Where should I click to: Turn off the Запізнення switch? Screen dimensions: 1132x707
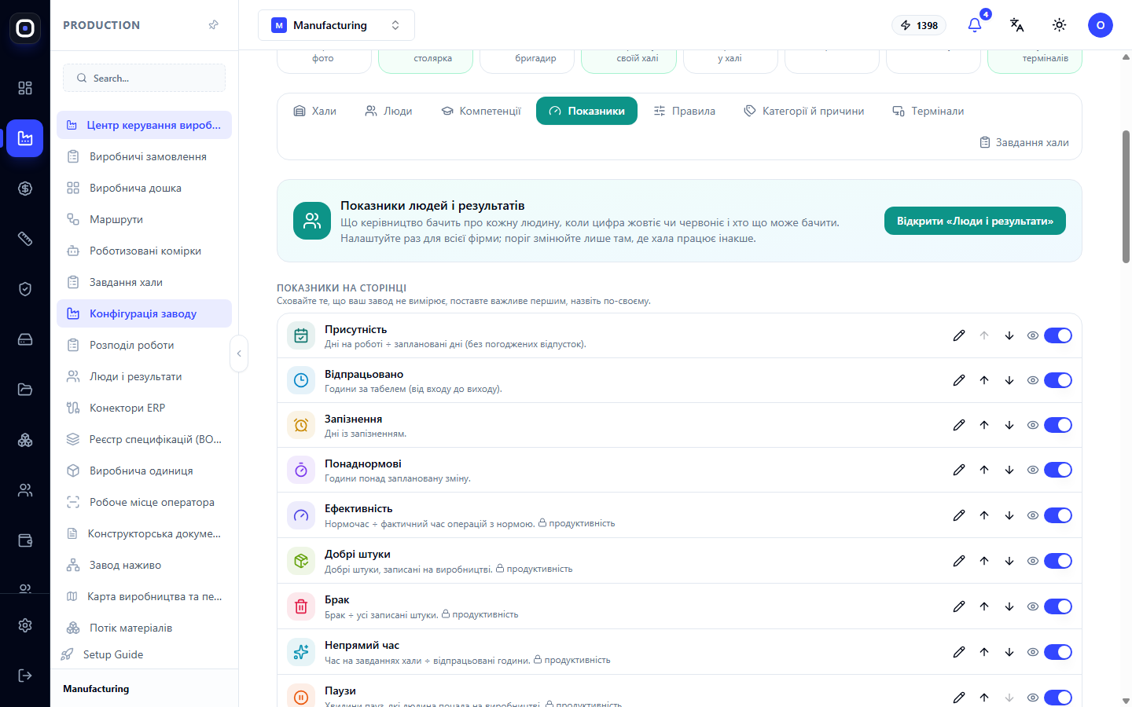(x=1058, y=425)
